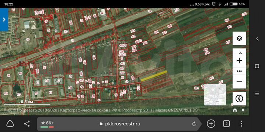This screenshot has height=132, width=265.
Task: Select parcel labeled 57
Action: (50, 92)
